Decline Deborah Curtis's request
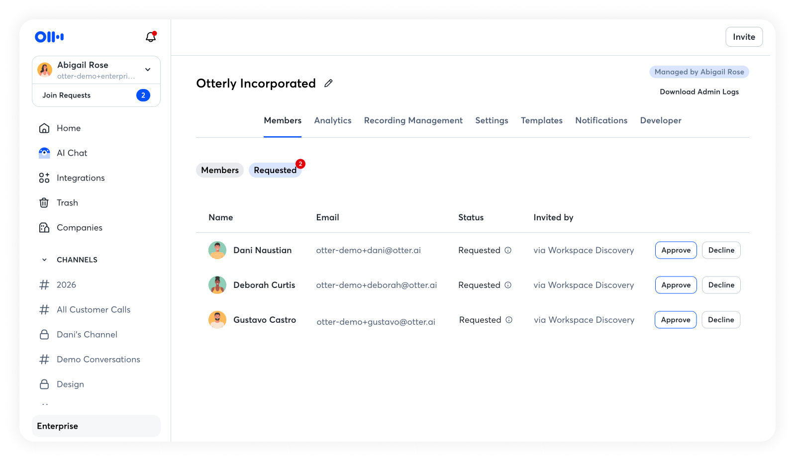Screen dimensions: 795x461 [x=721, y=285]
